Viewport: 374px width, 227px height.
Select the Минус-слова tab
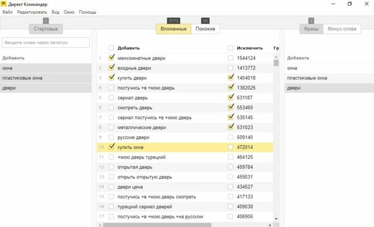[342, 29]
